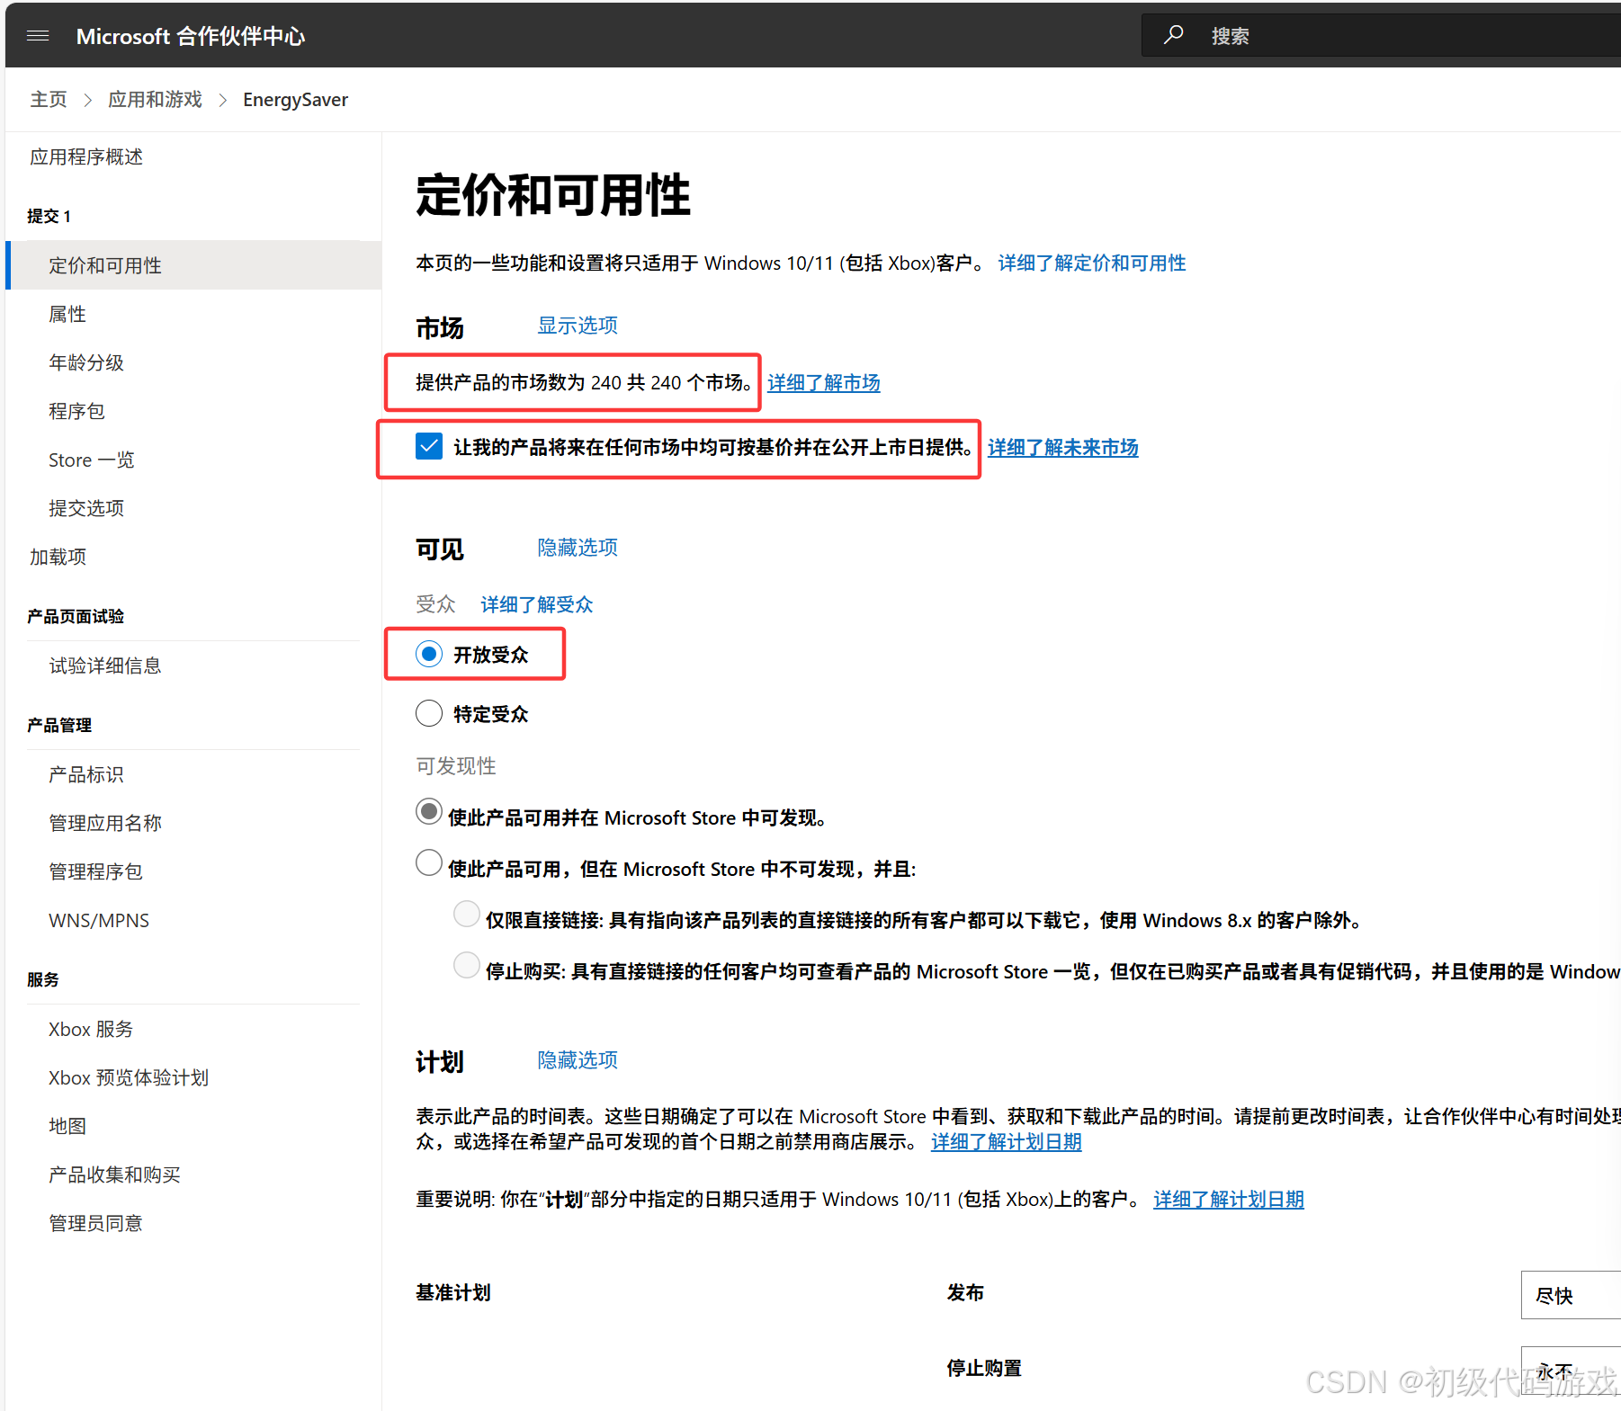Click EnergySaver breadcrumb
This screenshot has height=1411, width=1621.
coord(295,100)
